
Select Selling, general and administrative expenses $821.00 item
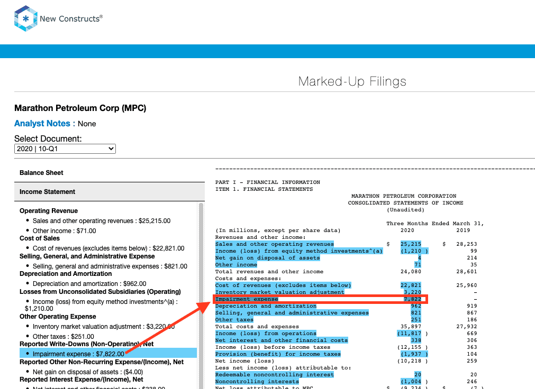[110, 266]
